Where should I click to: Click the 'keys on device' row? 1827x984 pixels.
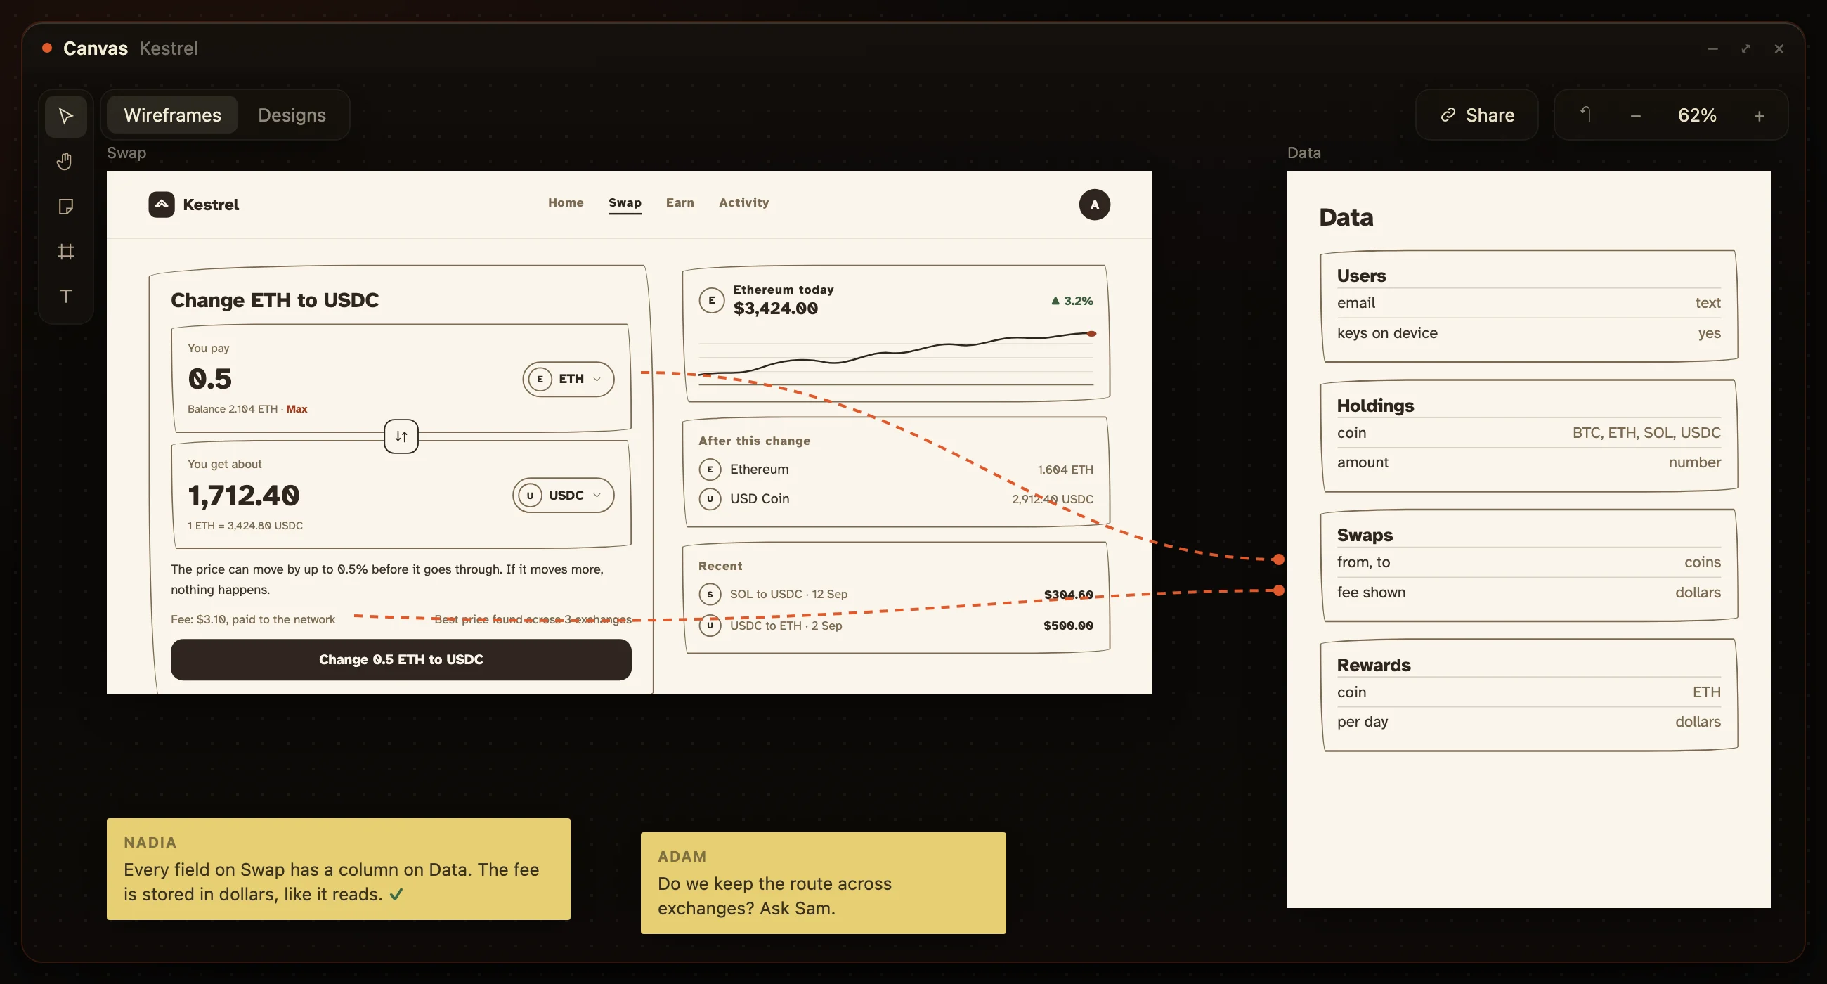(x=1528, y=332)
